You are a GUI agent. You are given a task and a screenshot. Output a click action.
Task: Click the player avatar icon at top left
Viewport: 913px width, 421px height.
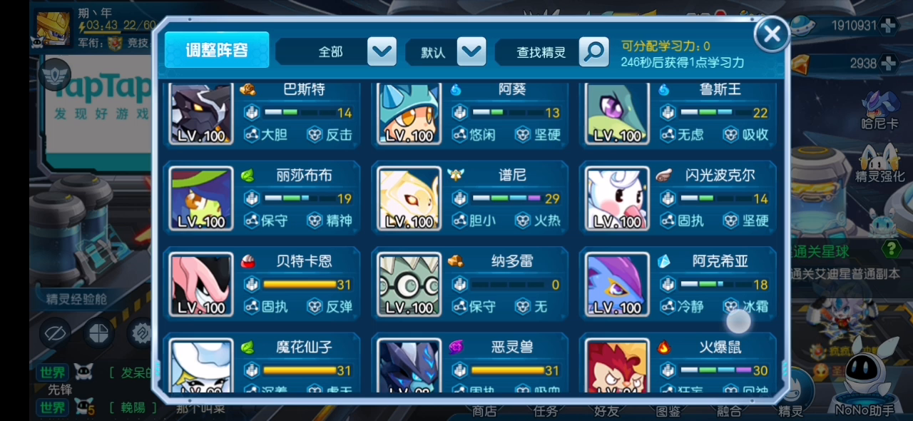point(53,29)
